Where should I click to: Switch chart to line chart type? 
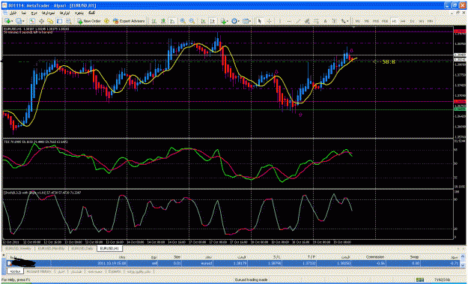pyautogui.click(x=172, y=21)
